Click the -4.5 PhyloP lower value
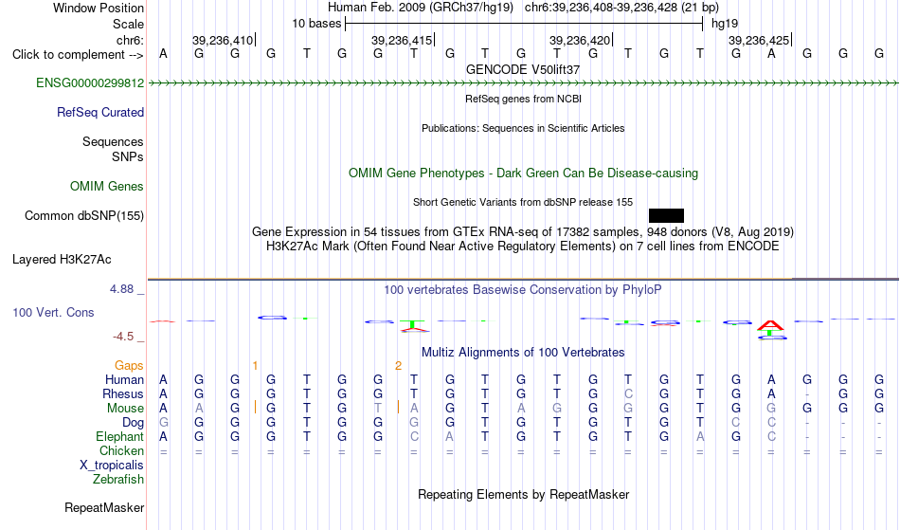 pyautogui.click(x=123, y=336)
